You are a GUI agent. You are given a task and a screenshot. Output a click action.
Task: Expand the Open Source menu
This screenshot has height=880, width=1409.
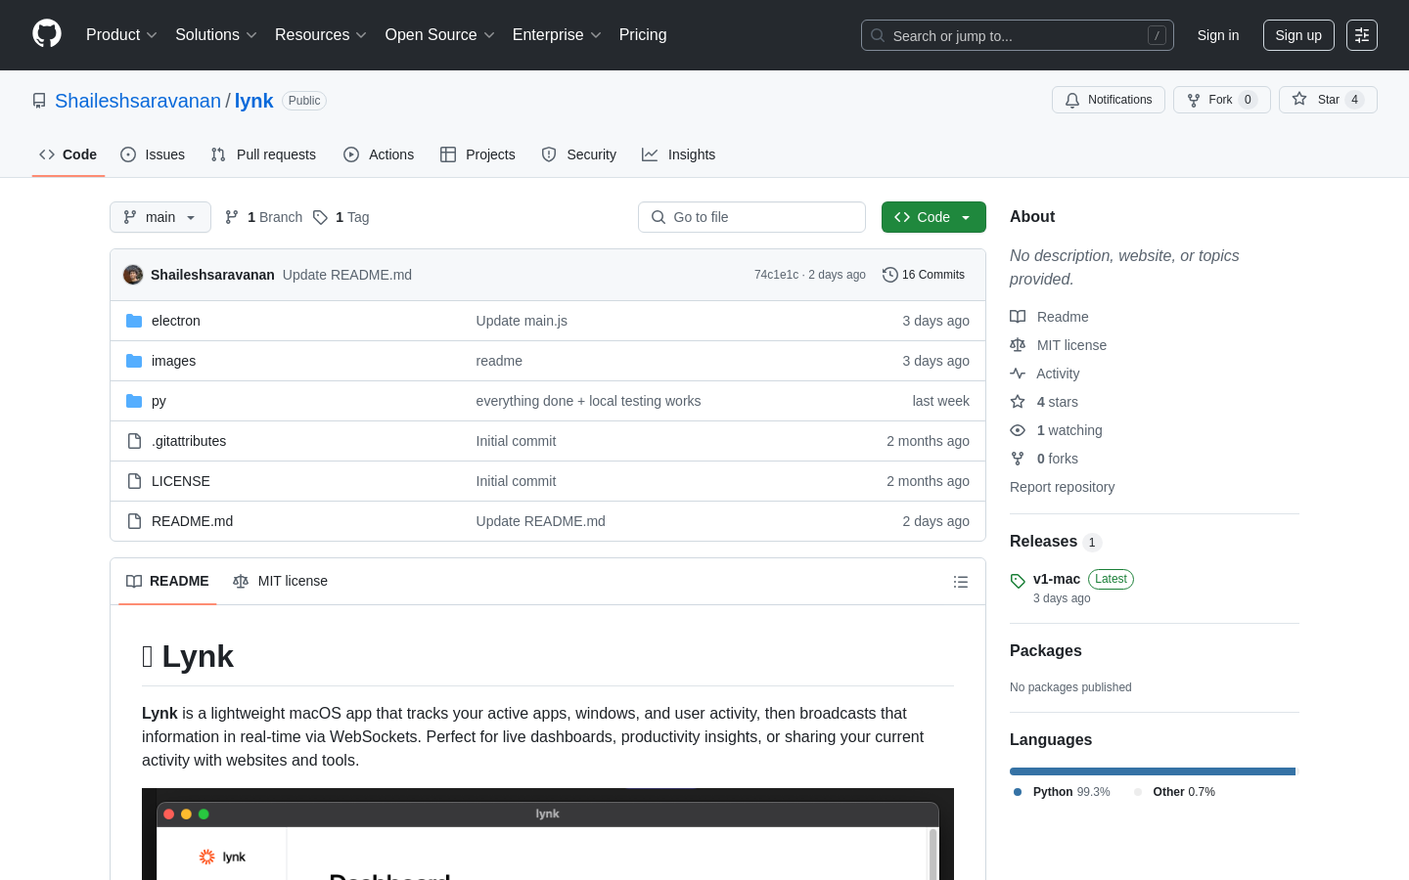click(x=439, y=34)
